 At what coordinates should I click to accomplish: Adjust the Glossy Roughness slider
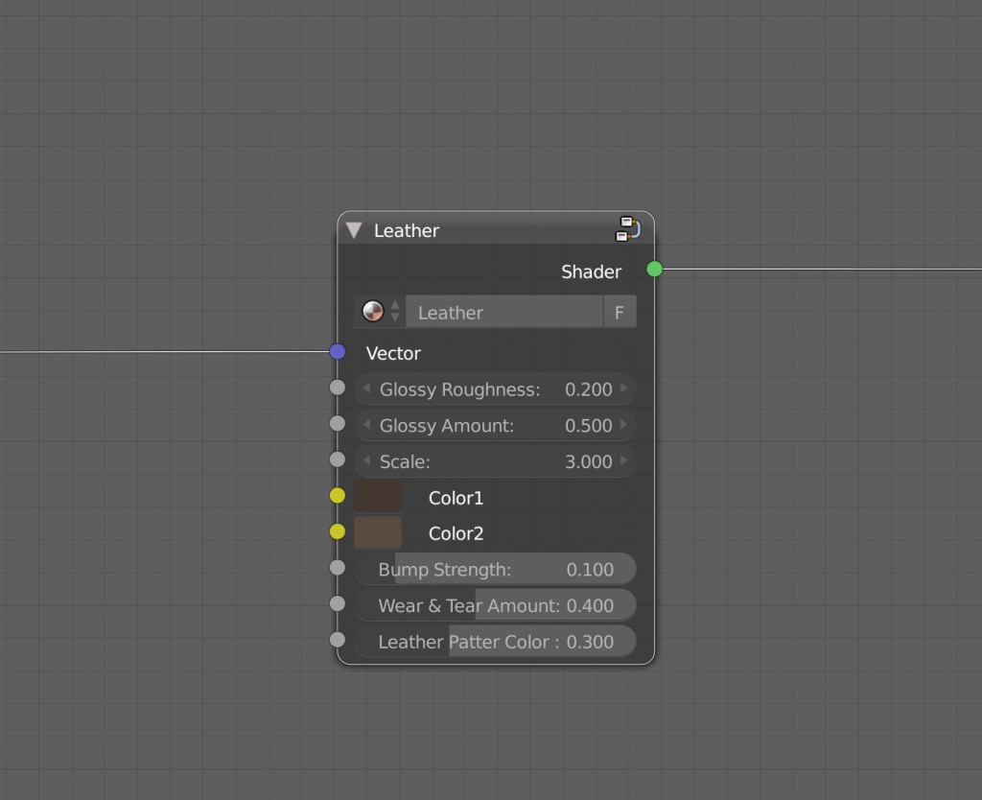(x=495, y=389)
